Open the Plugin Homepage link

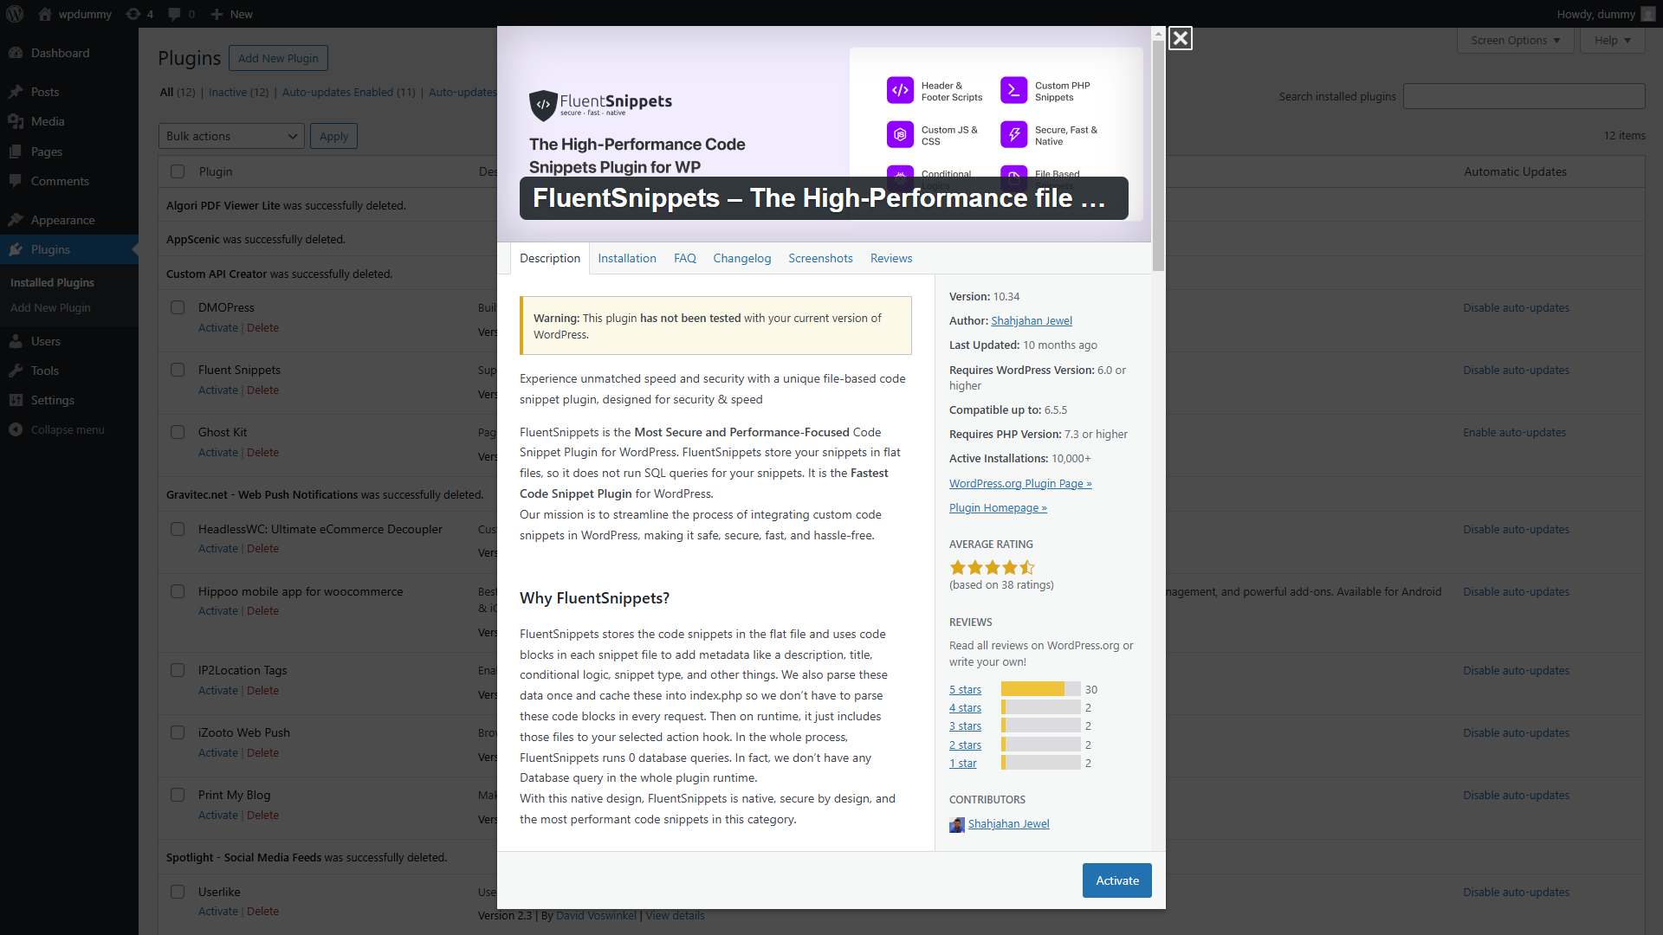[998, 507]
